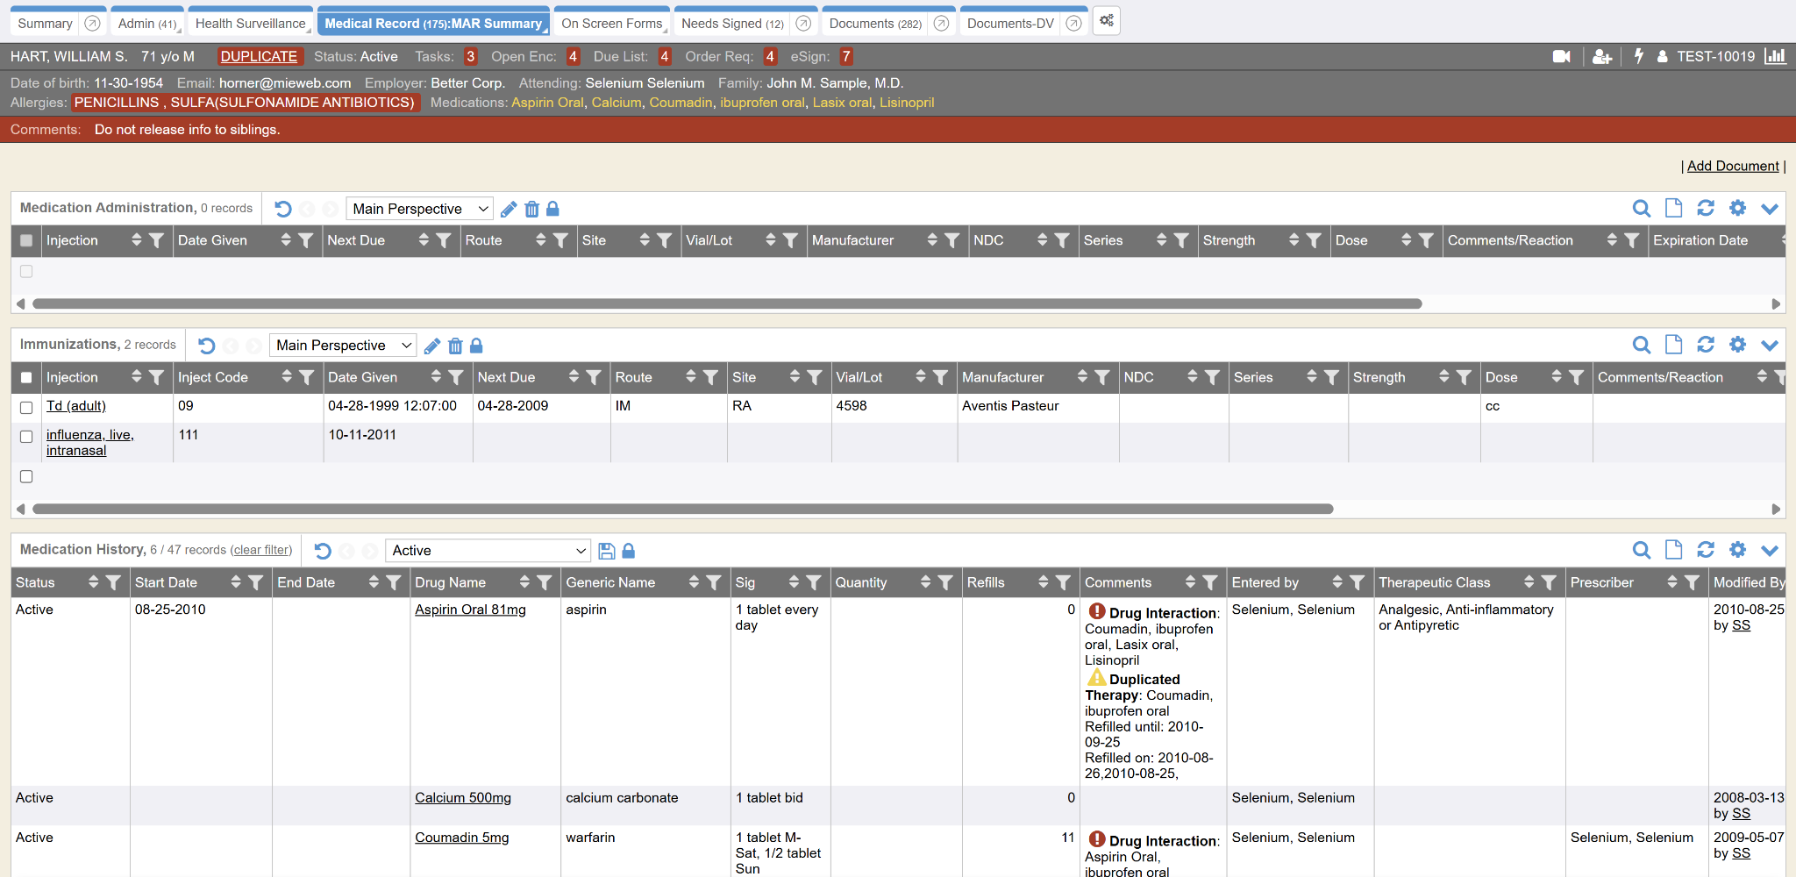This screenshot has width=1796, height=877.
Task: Open the On Screen Forms tab
Action: click(x=611, y=24)
